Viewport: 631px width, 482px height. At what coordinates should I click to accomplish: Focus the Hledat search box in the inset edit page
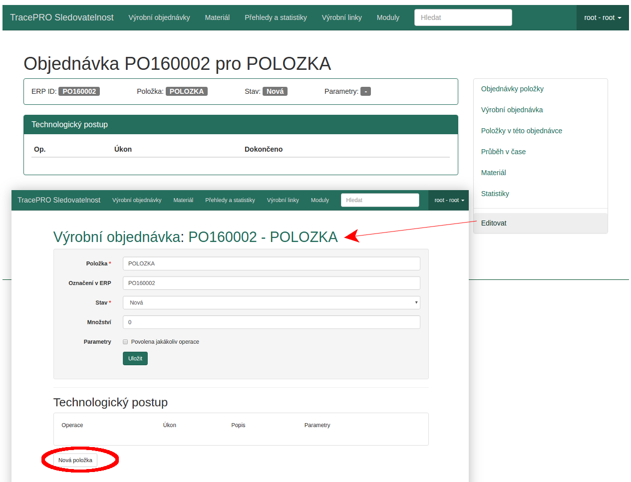(380, 200)
